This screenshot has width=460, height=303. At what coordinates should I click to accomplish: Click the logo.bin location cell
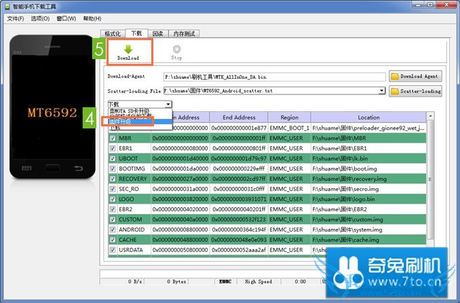(x=368, y=199)
